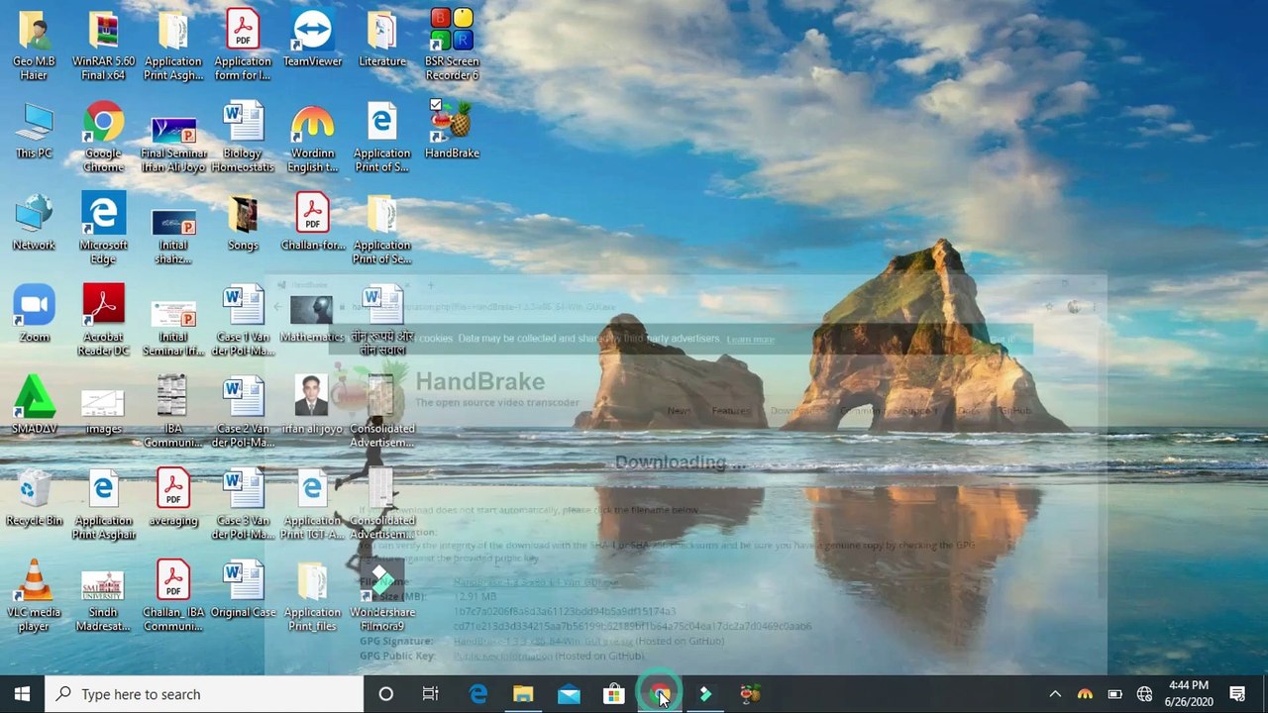Open the network globe tray icon
The width and height of the screenshot is (1268, 713).
1144,694
